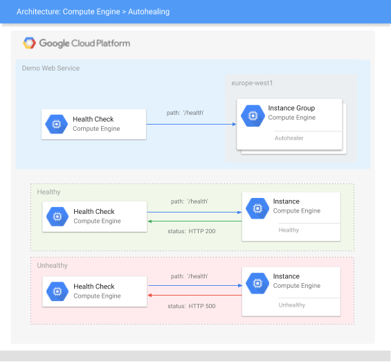This screenshot has width=391, height=362.
Task: Select the Health Check icon in the Healthy section
Action: pos(57,217)
